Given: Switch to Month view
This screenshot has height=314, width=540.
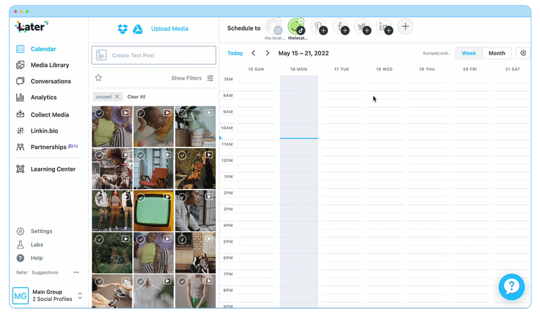Looking at the screenshot, I should [x=497, y=53].
